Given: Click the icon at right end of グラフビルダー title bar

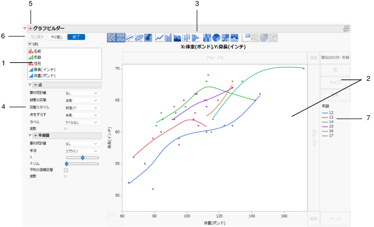Looking at the screenshot, I should (x=346, y=29).
